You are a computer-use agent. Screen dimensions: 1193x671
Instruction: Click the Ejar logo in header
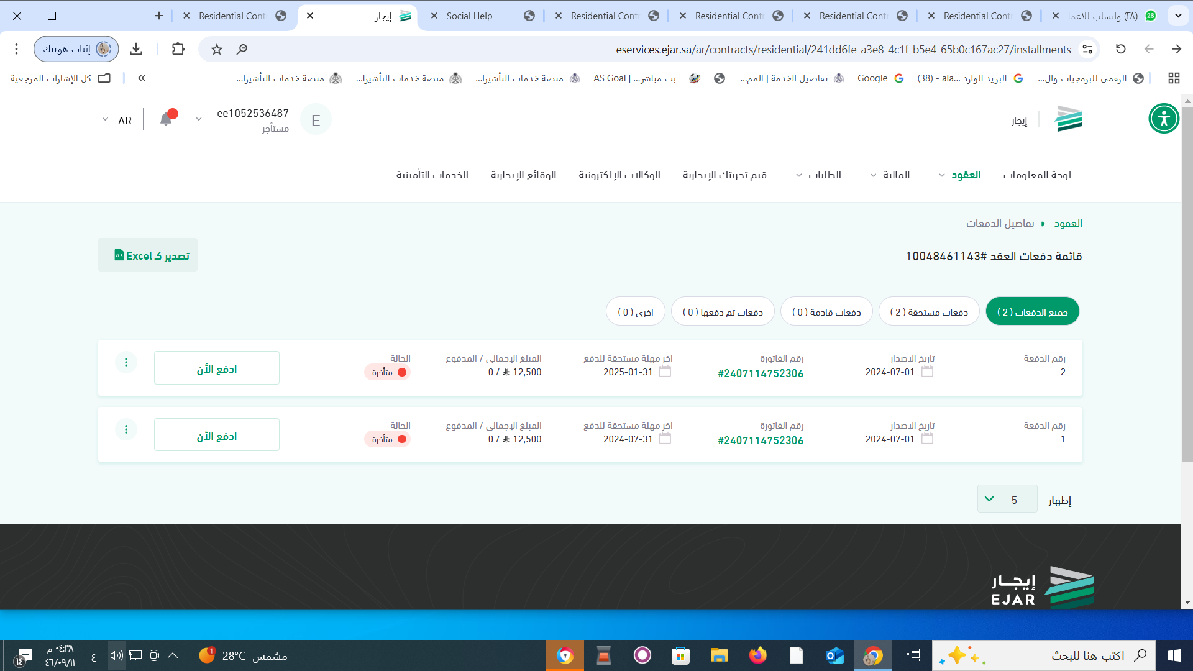1068,119
